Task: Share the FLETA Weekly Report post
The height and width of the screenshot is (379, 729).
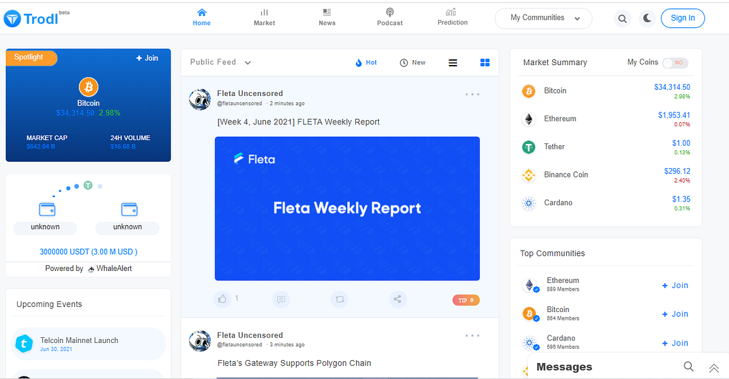Action: [398, 299]
